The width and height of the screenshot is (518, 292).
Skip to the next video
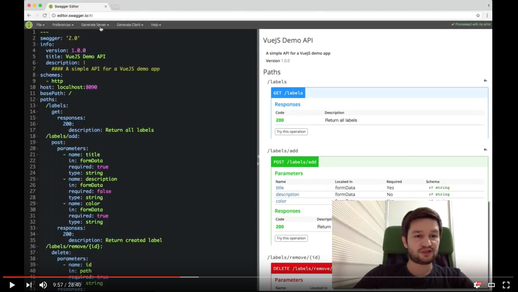tap(29, 285)
